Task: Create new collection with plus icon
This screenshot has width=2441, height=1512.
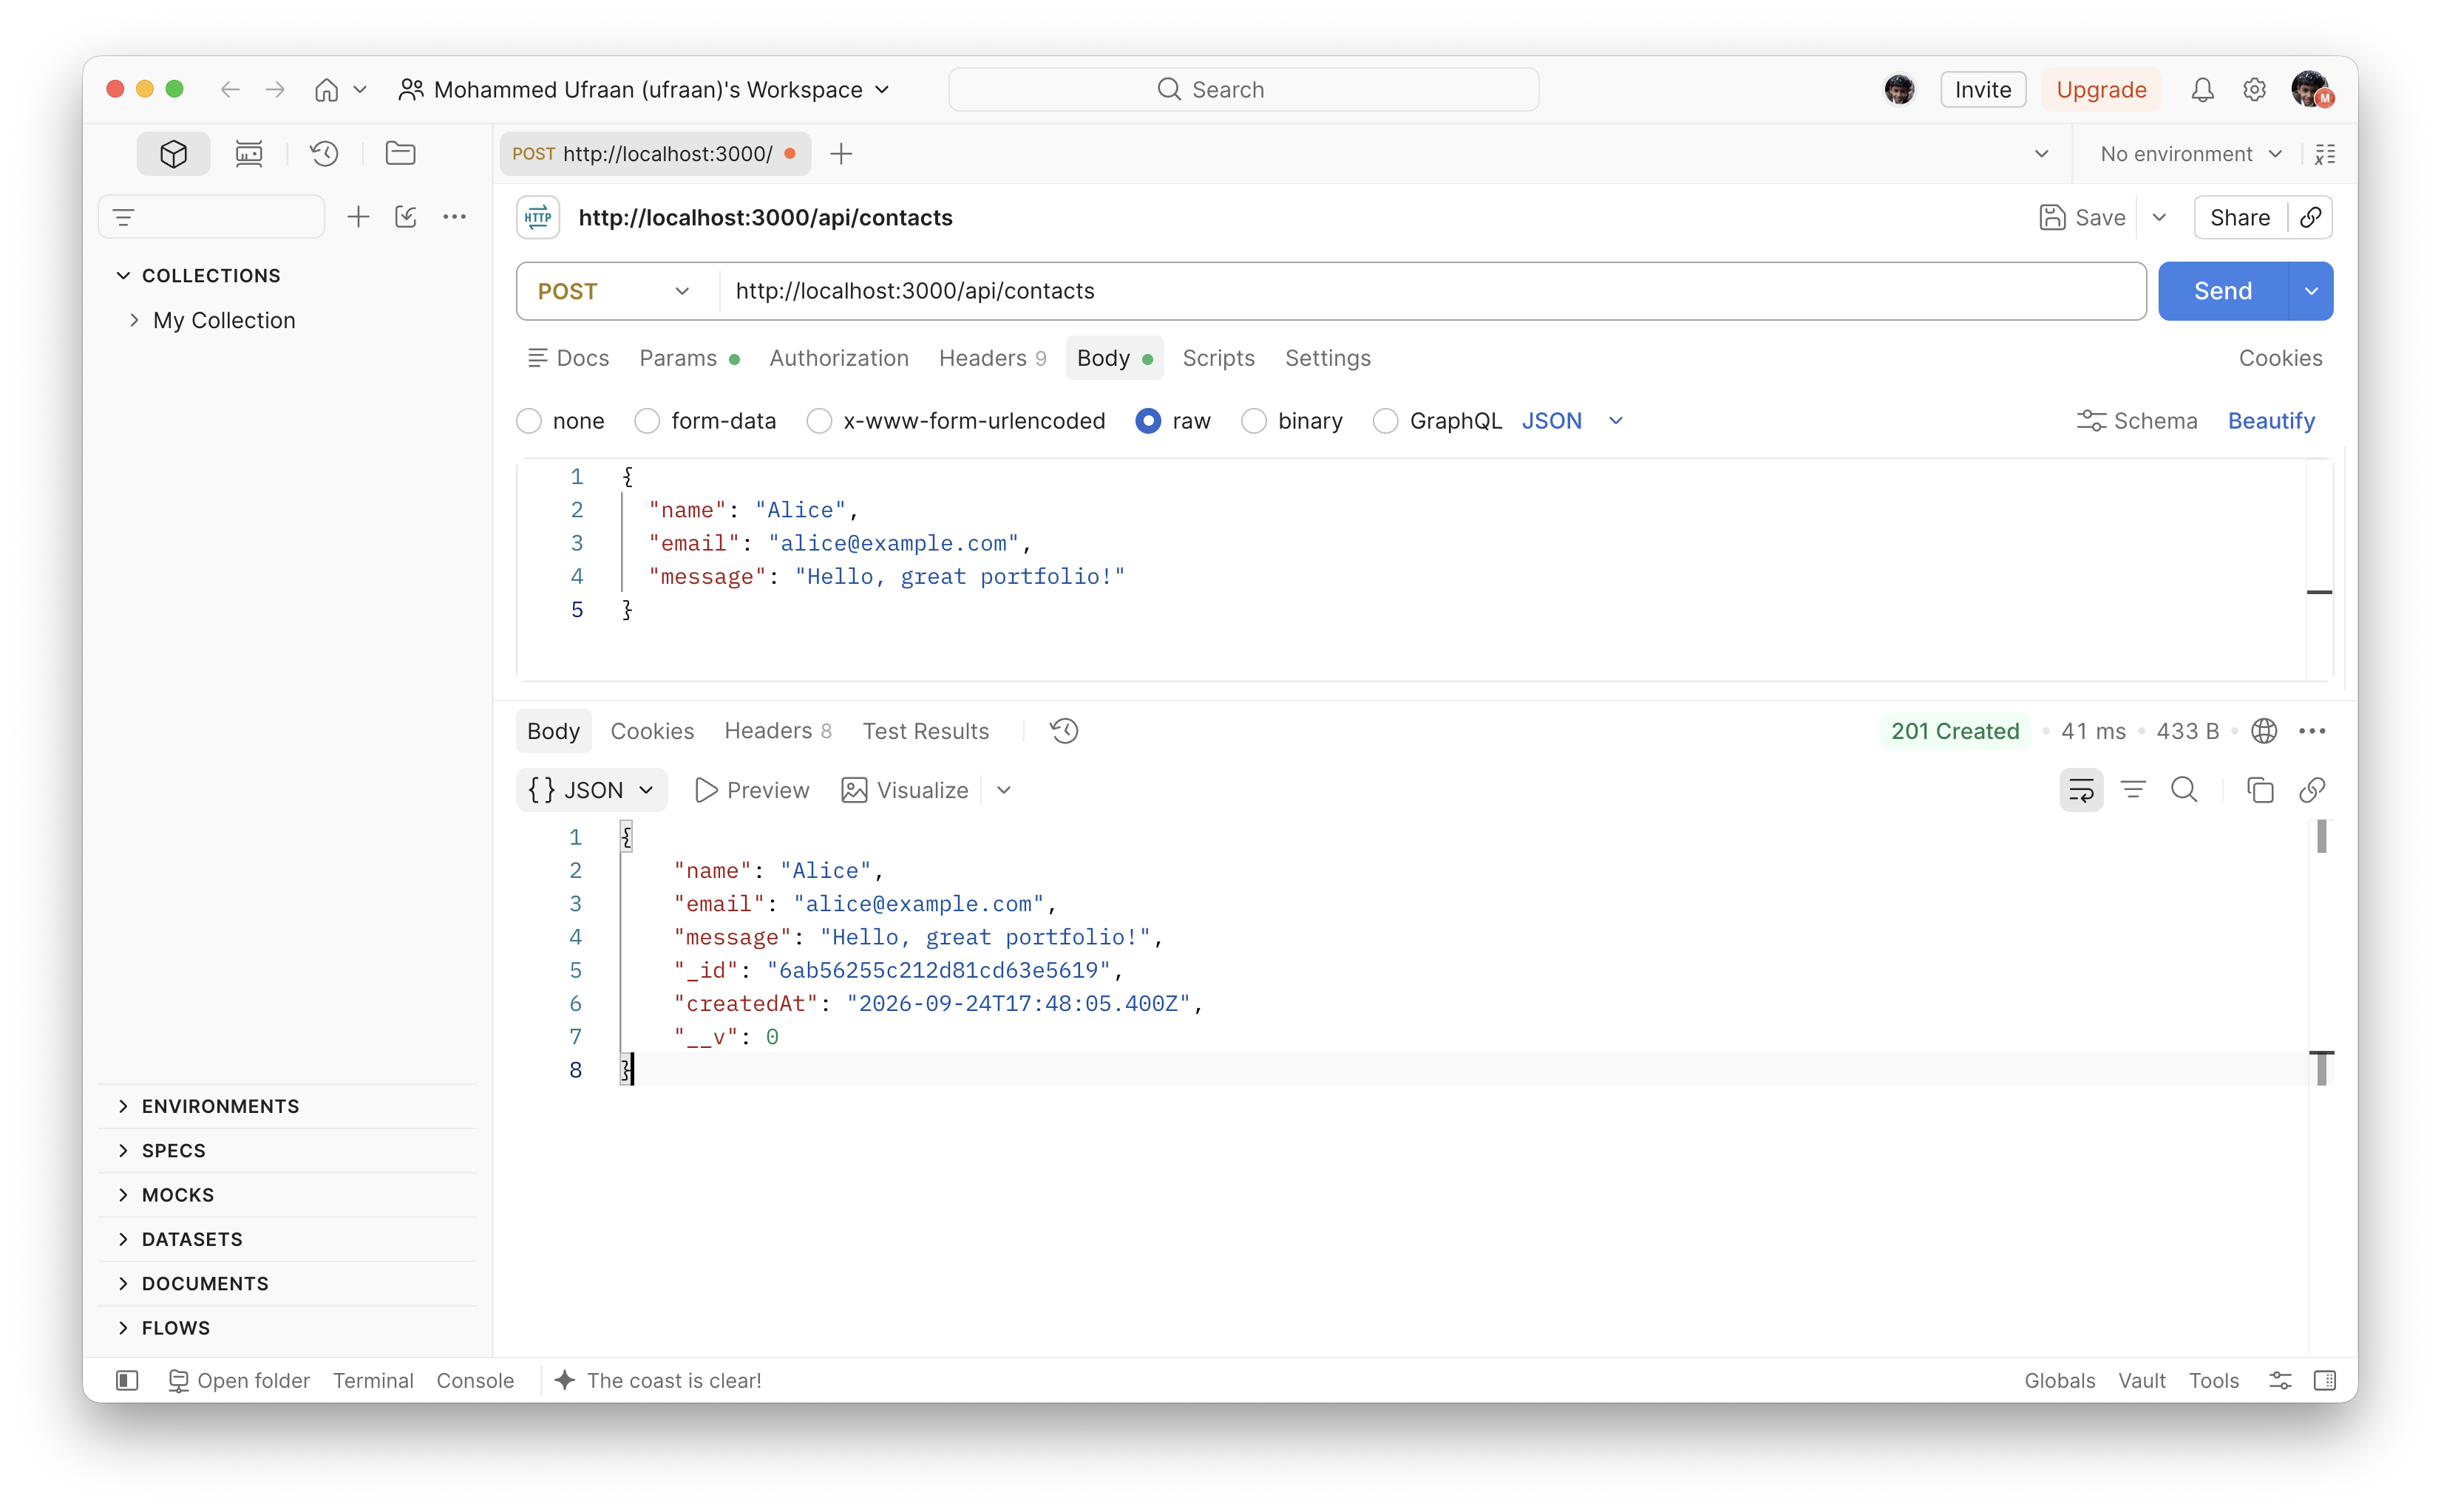Action: pyautogui.click(x=358, y=217)
